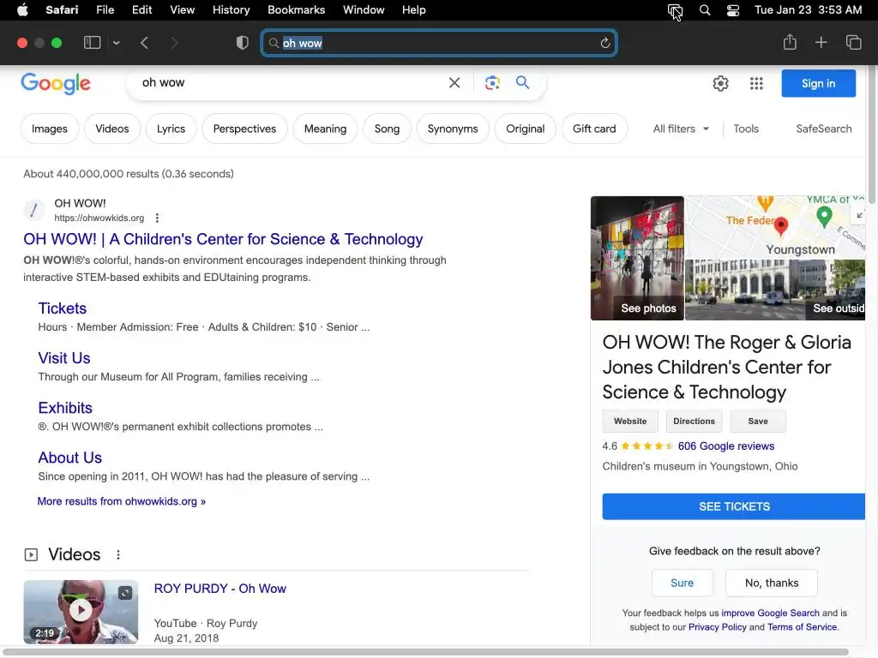The width and height of the screenshot is (878, 658).
Task: Open the Exhibits sitelink
Action: pos(65,408)
